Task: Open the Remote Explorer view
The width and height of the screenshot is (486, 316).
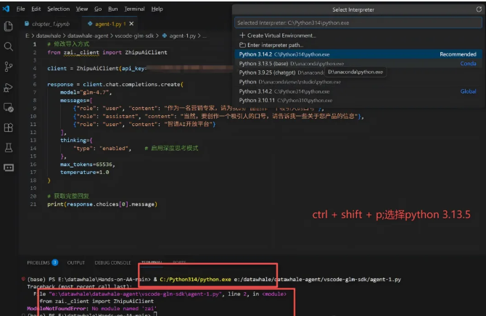Action: [9, 107]
